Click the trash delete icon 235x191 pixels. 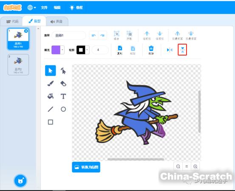coord(151,50)
